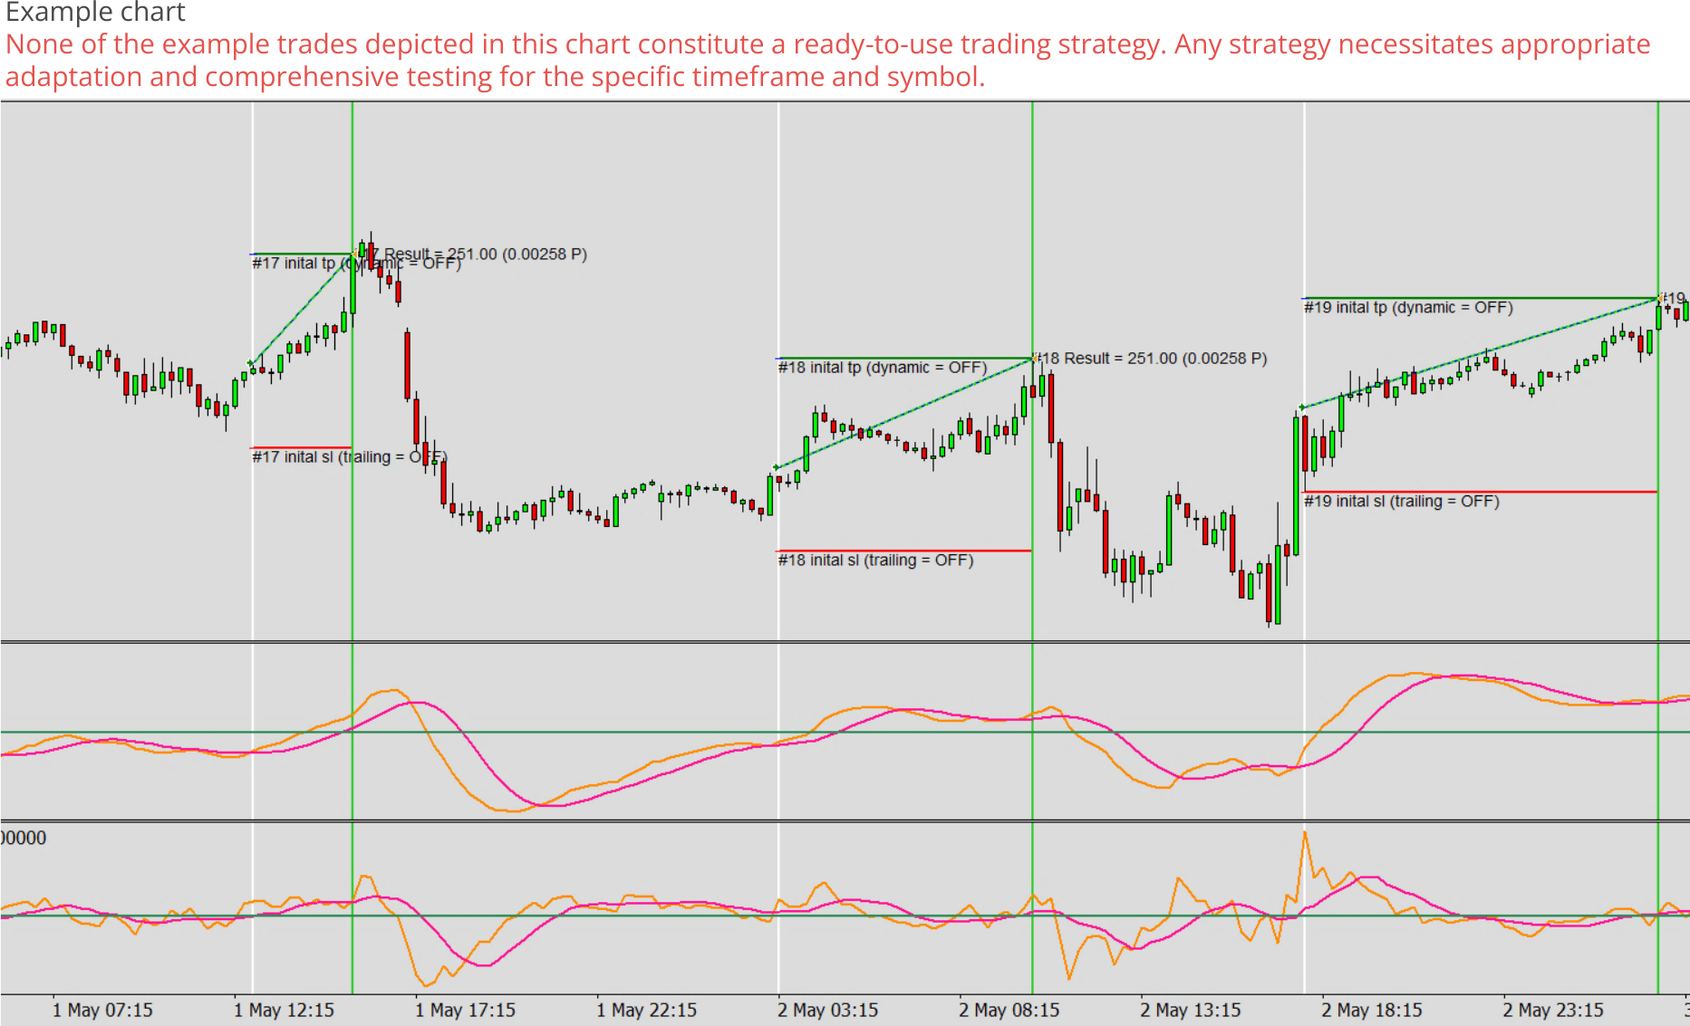Select the "1 May 22:15" time axis label
1690x1026 pixels.
[646, 1010]
